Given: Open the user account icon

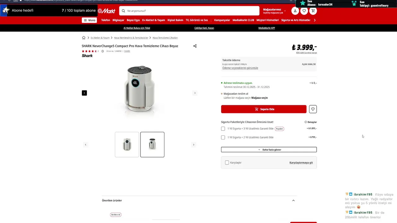Looking at the screenshot, I should [x=295, y=11].
